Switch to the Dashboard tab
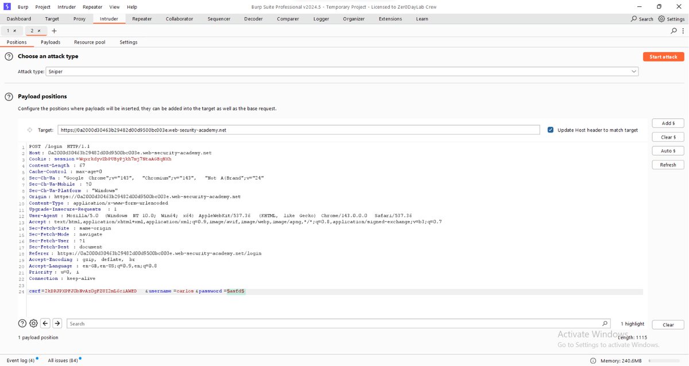This screenshot has width=689, height=366. coord(19,19)
